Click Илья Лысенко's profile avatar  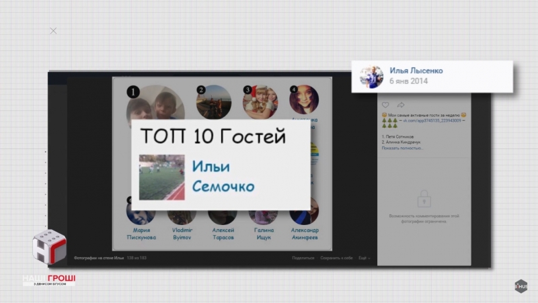[371, 76]
